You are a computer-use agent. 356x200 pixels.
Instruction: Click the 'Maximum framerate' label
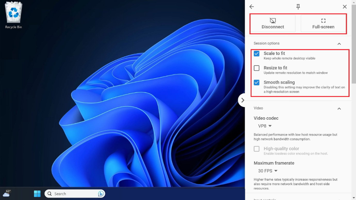pyautogui.click(x=274, y=163)
